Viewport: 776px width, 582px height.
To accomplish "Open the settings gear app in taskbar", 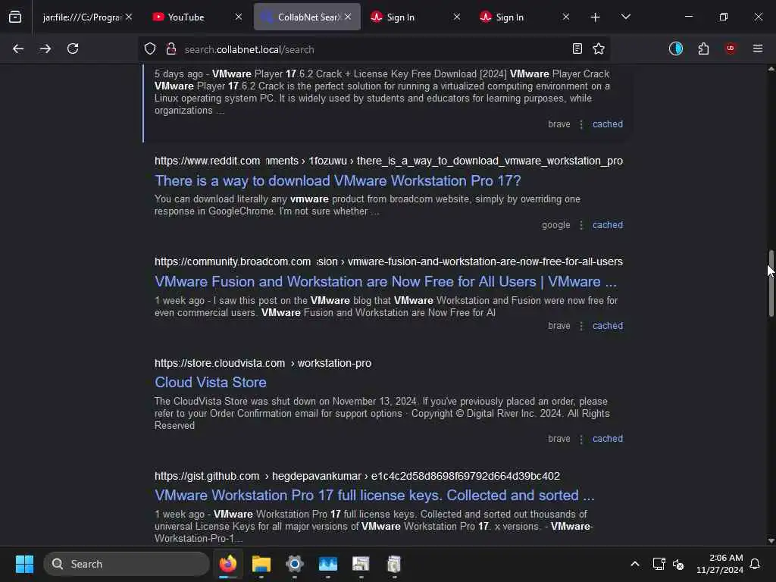I will 295,564.
